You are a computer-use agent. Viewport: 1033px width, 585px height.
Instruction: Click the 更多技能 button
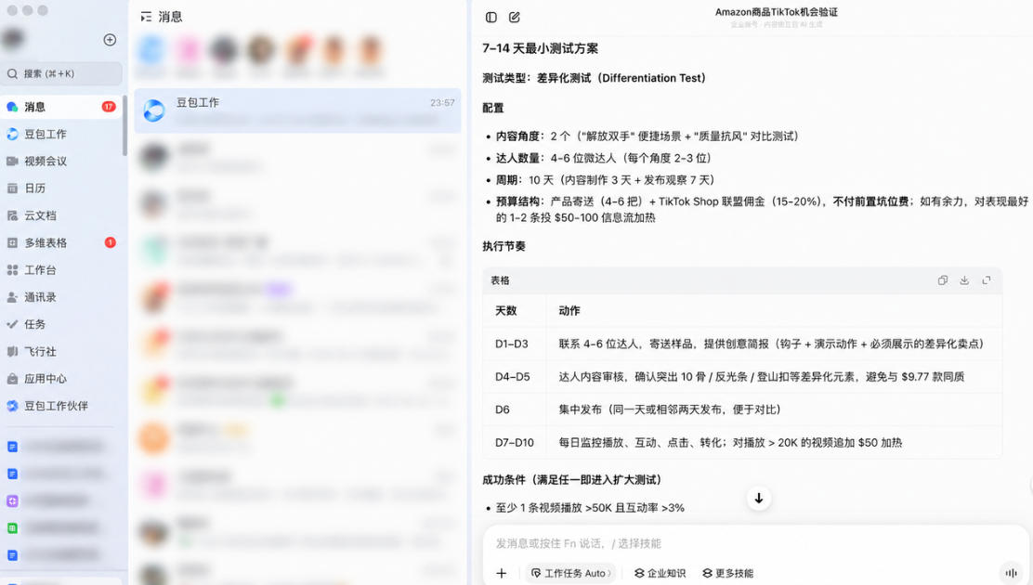pos(727,573)
